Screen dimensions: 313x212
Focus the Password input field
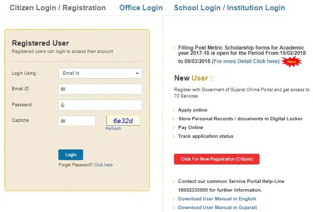(x=100, y=105)
